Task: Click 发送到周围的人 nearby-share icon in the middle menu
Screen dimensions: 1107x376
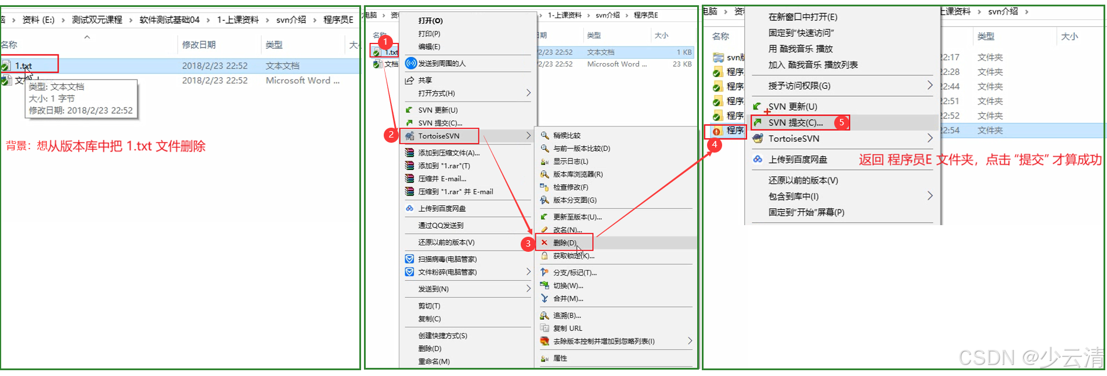Action: tap(411, 63)
